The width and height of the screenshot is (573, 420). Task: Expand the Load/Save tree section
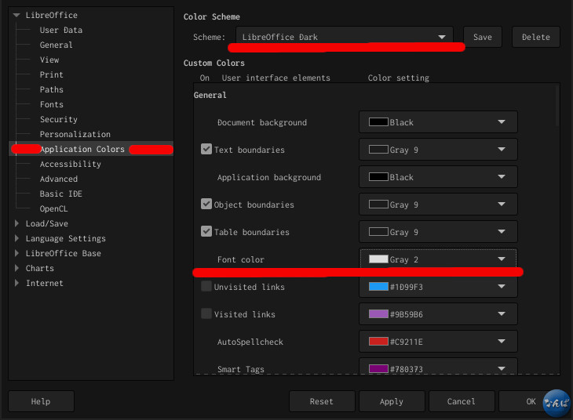[x=16, y=223]
